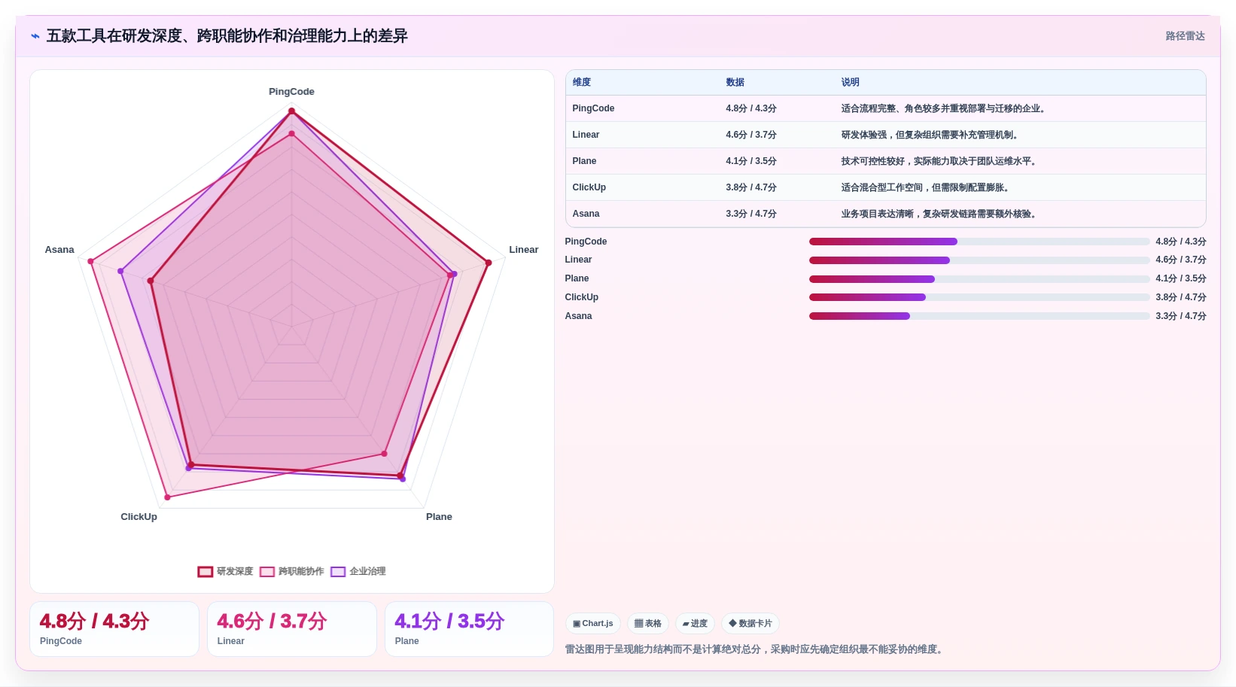Click the 说明 column header
The image size is (1236, 687).
point(851,82)
